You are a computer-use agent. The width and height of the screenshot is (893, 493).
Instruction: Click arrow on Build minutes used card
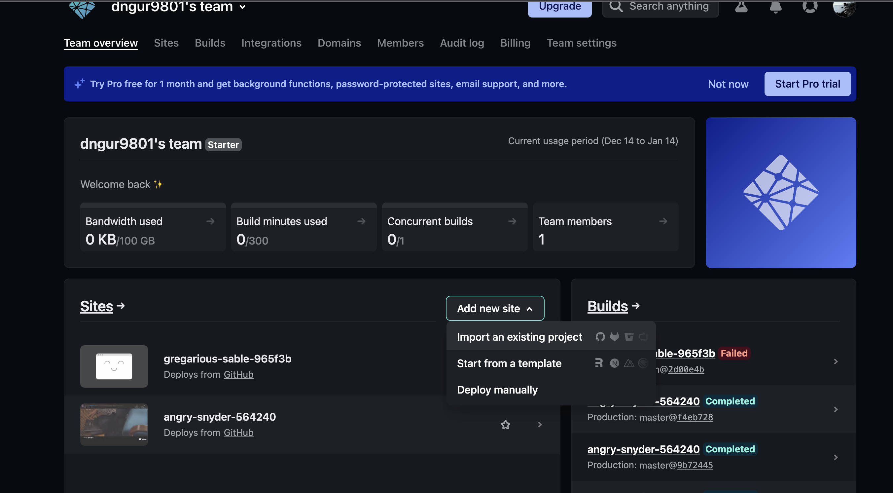tap(361, 221)
